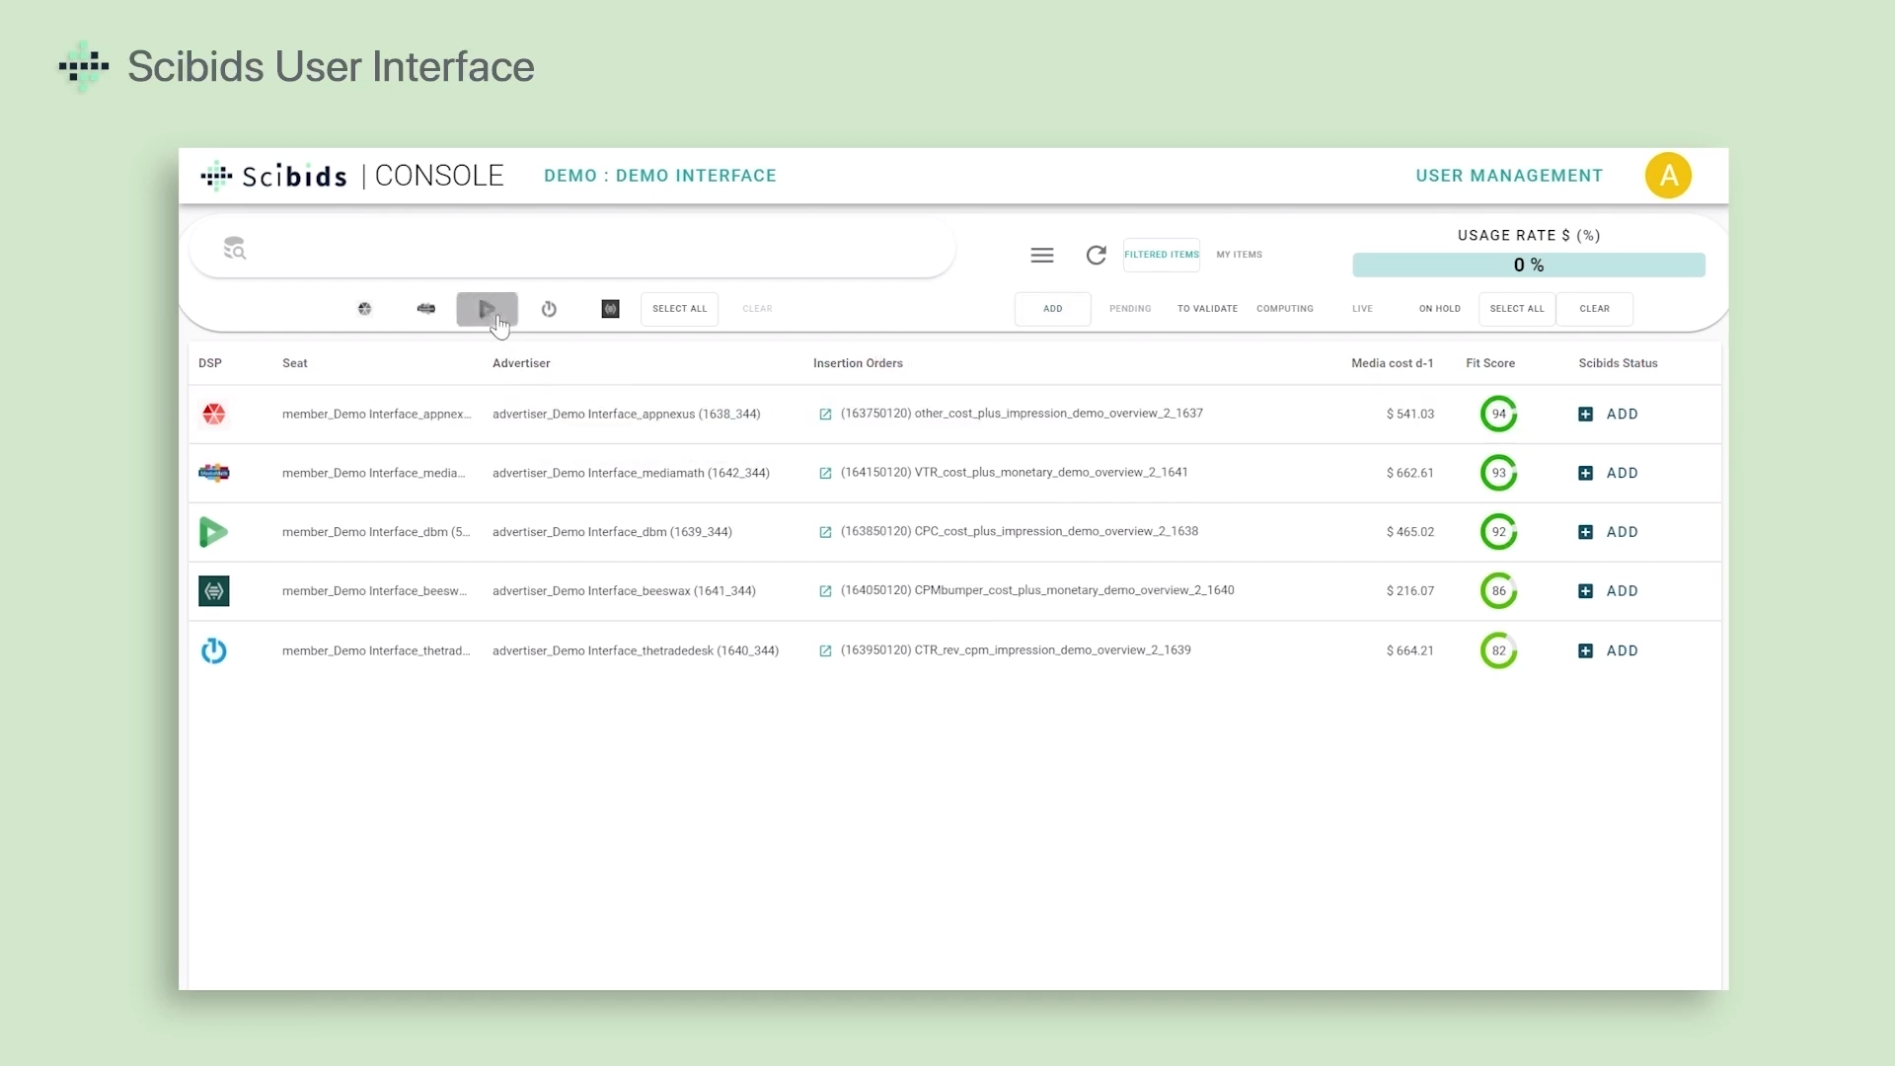Open the hamburger menu icon

tap(1042, 256)
